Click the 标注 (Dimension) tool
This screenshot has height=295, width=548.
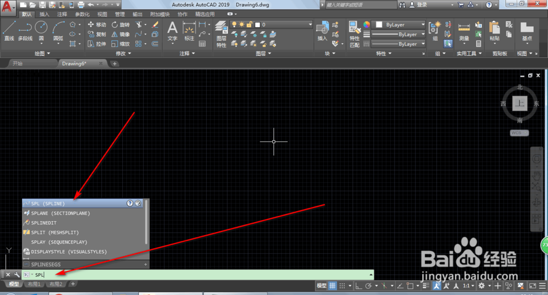[189, 31]
